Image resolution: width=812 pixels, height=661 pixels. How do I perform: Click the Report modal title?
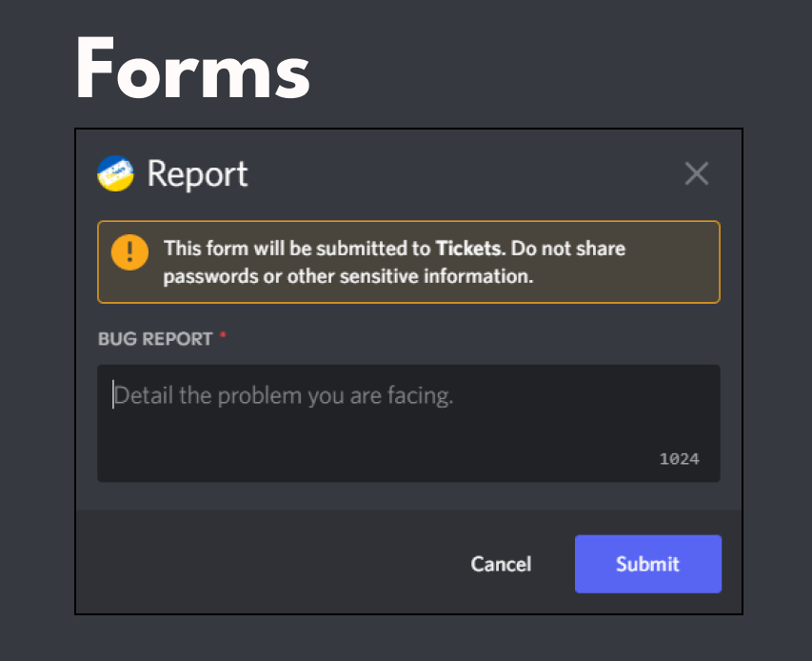tap(197, 174)
